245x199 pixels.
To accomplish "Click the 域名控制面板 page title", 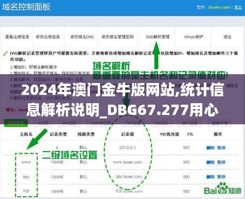I will pos(26,7).
